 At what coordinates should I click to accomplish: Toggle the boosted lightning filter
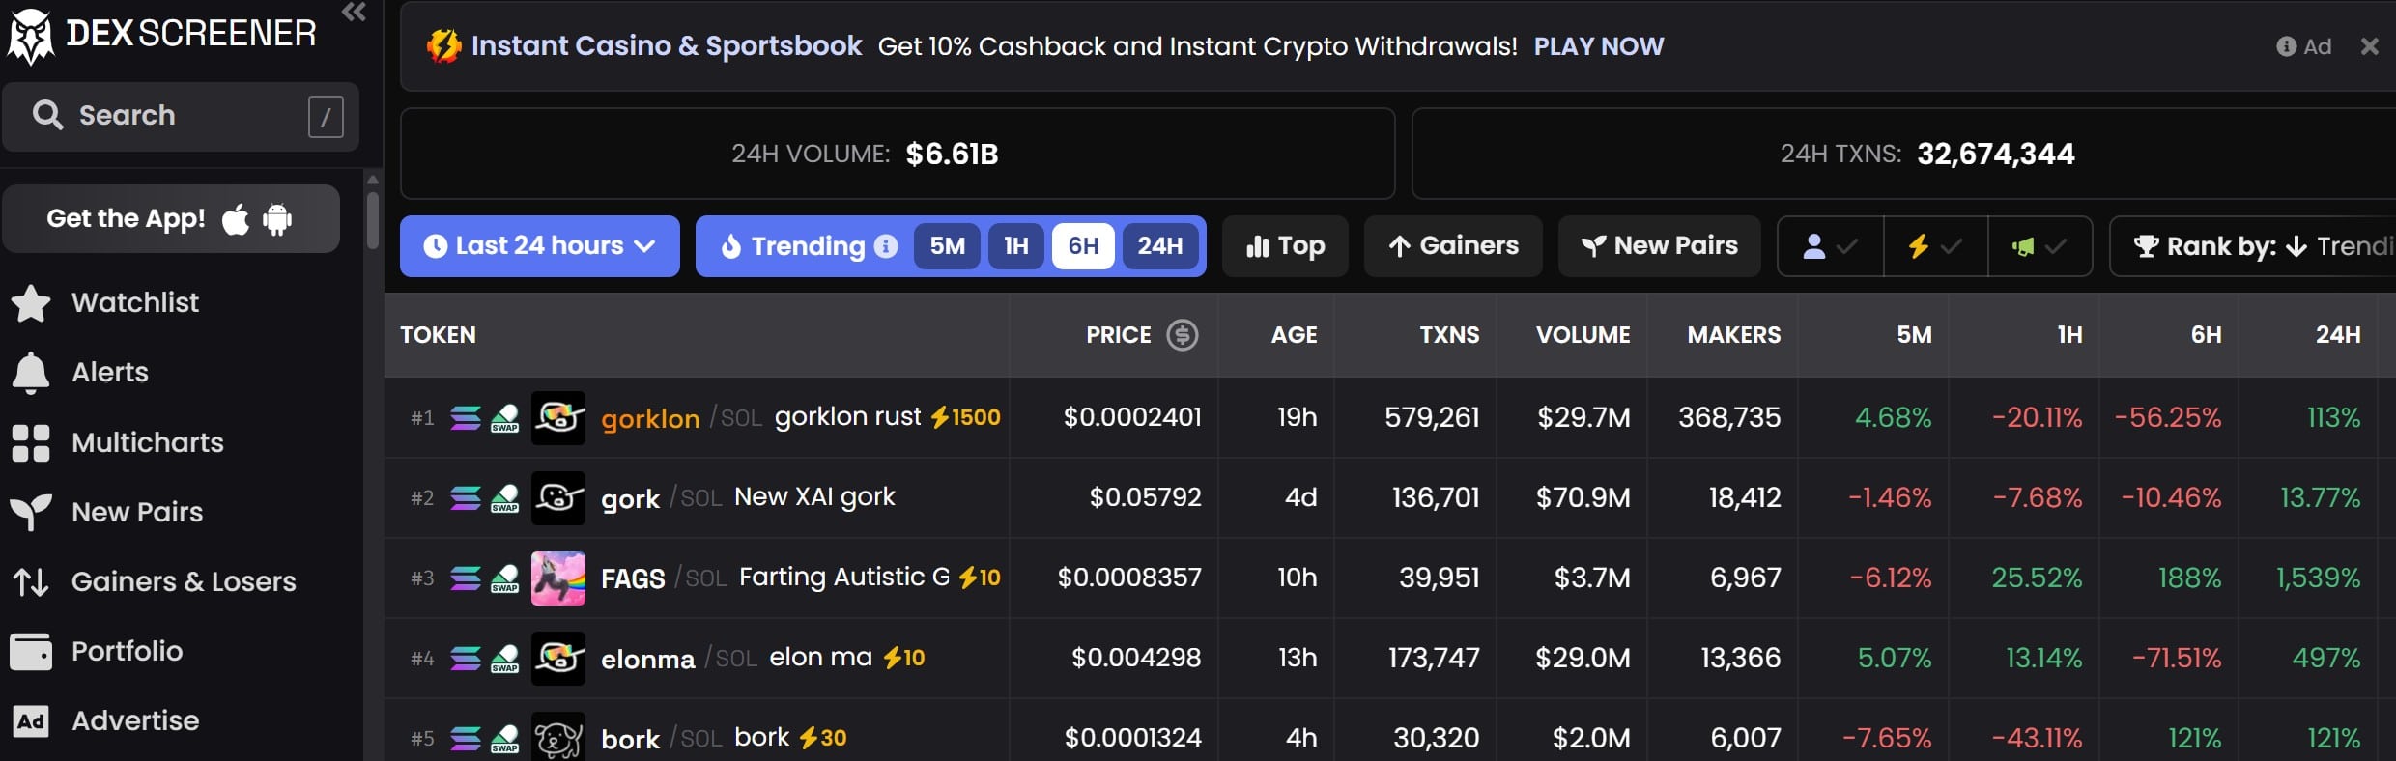coord(1935,246)
